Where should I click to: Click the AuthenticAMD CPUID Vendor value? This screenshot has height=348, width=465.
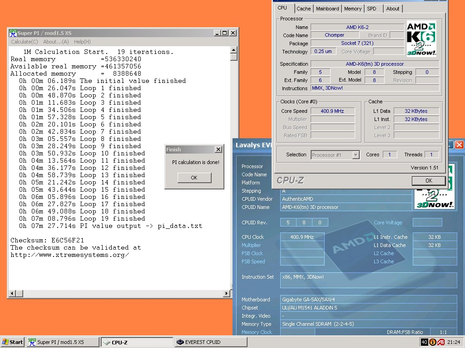tap(346, 199)
